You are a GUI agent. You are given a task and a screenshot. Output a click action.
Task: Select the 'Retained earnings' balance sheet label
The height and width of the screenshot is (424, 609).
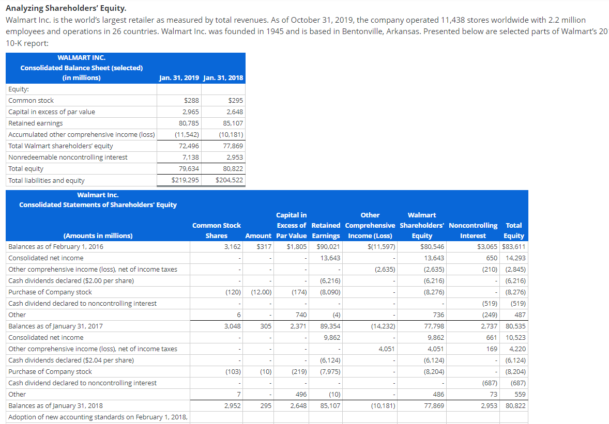(x=35, y=123)
